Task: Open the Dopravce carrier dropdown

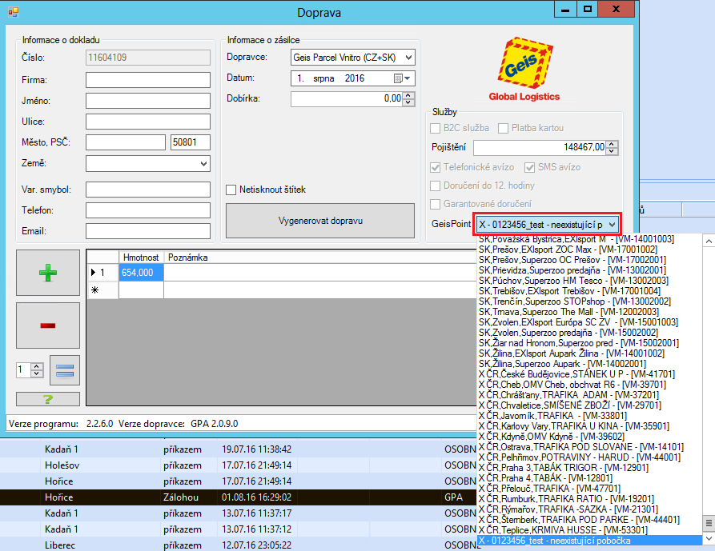Action: [x=408, y=58]
